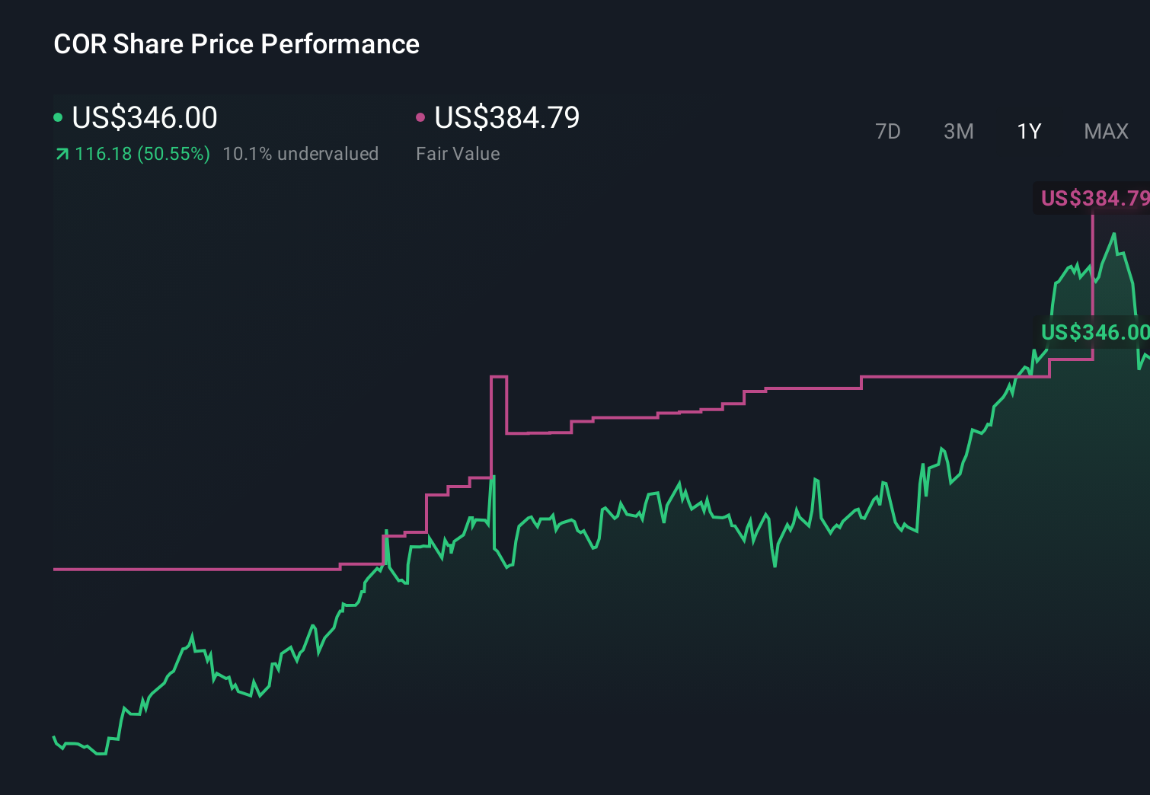Viewport: 1150px width, 795px height.
Task: Toggle the Fair Value series visibility
Action: [x=421, y=117]
